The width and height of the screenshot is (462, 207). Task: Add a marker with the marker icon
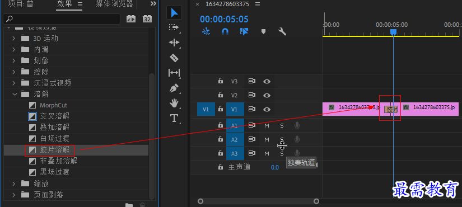pos(263,31)
